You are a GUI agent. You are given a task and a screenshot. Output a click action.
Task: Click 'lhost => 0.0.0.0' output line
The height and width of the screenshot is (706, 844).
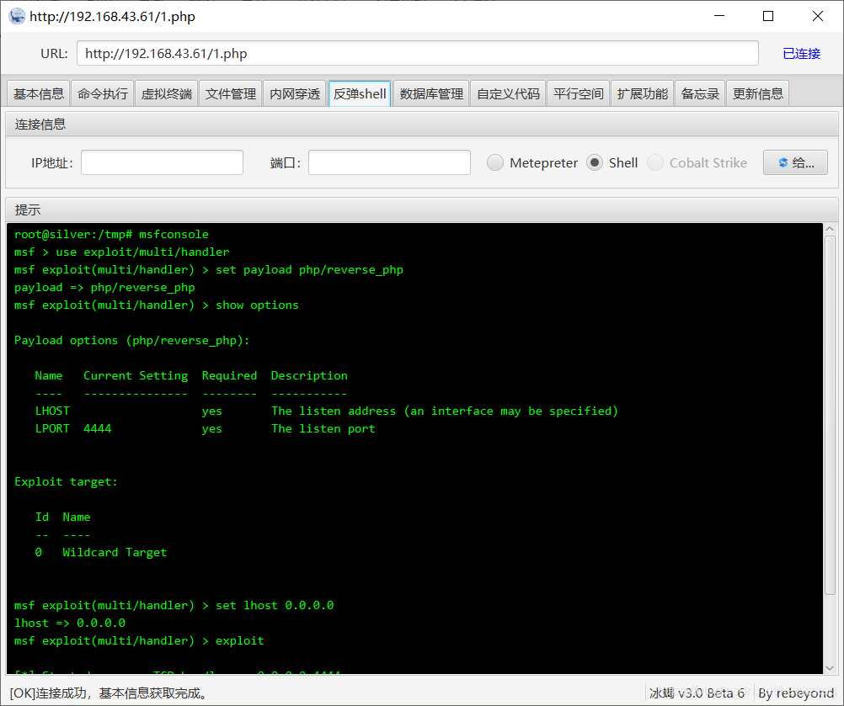(69, 624)
